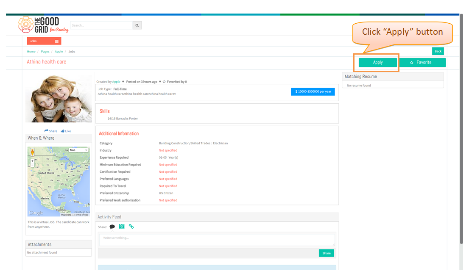Click the Athina health care title
The image size is (469, 279).
tap(47, 62)
